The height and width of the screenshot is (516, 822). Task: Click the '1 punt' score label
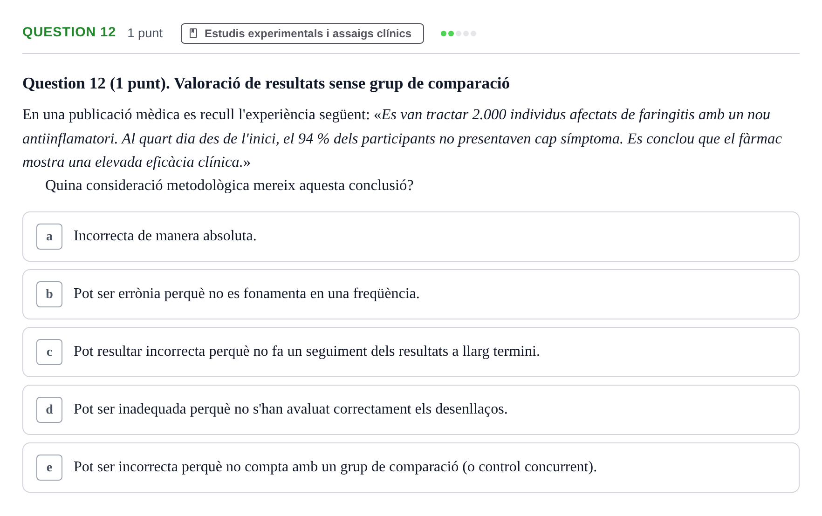click(x=145, y=34)
